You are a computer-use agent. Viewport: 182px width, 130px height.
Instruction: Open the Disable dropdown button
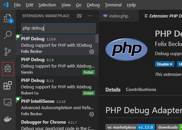coord(165,64)
